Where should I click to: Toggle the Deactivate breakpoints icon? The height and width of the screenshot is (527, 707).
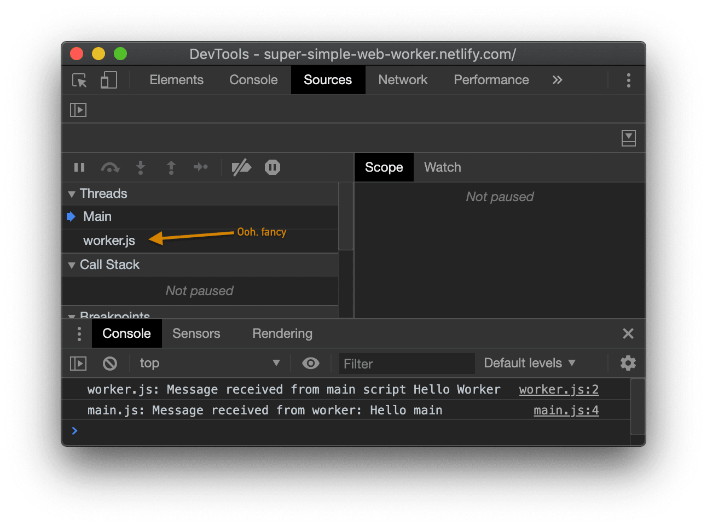coord(241,167)
